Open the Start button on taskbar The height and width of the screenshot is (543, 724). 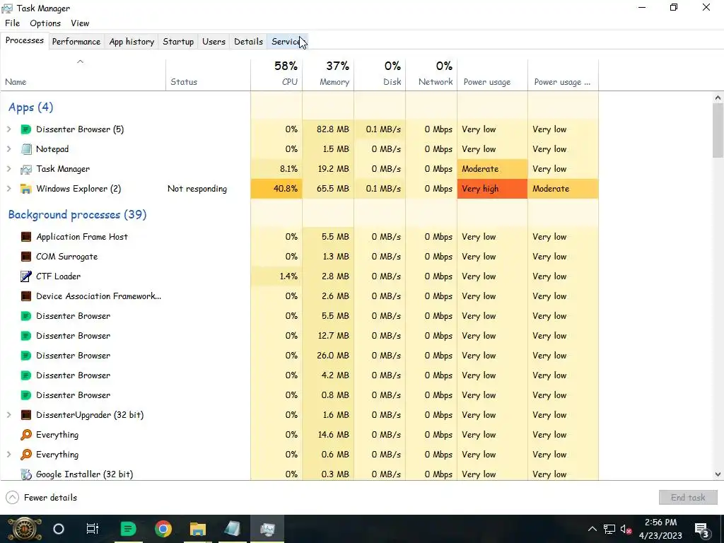tap(24, 529)
